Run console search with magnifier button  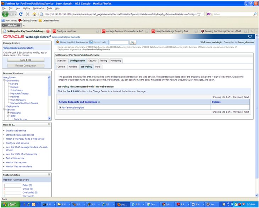[x=133, y=43]
